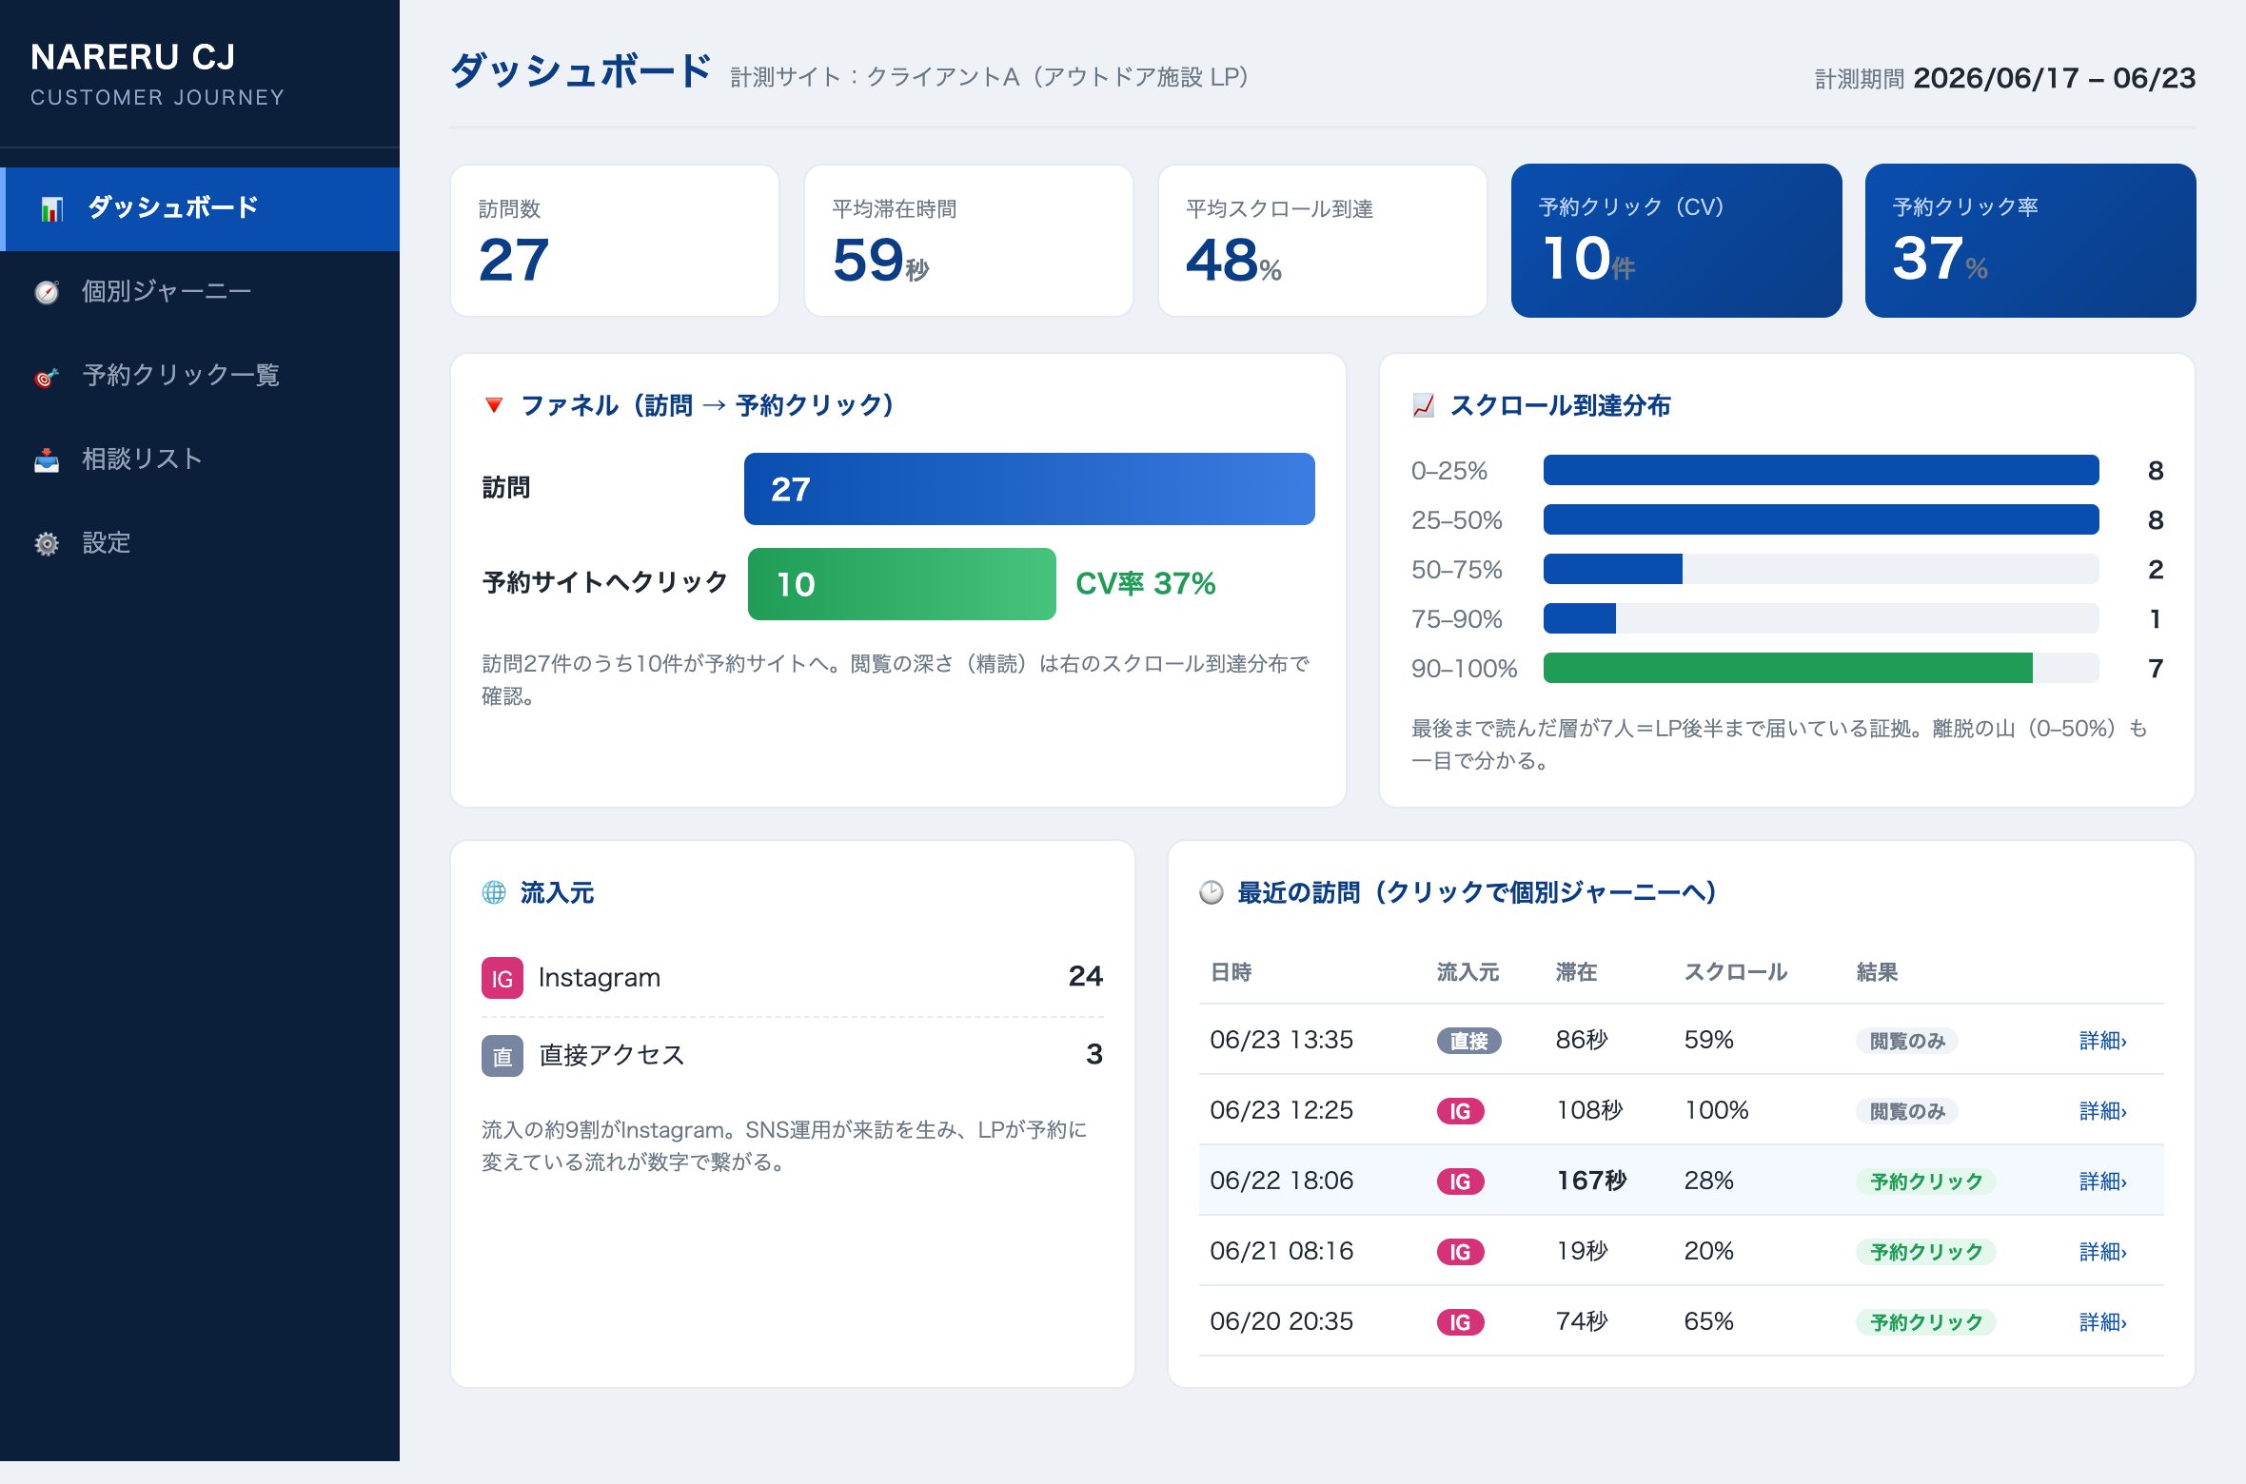Screen dimensions: 2246x1484
Task: Click the blue 訪問 funnel bar showing 27
Action: click(x=1030, y=489)
